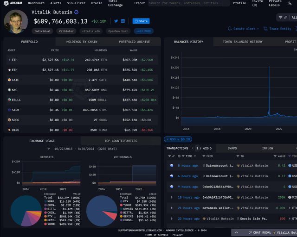Open the Profile link
The height and width of the screenshot is (237, 297).
239,3
